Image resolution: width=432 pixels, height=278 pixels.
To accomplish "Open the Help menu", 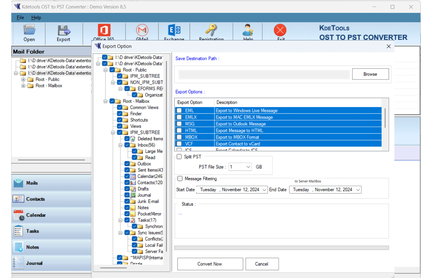I will click(x=36, y=18).
